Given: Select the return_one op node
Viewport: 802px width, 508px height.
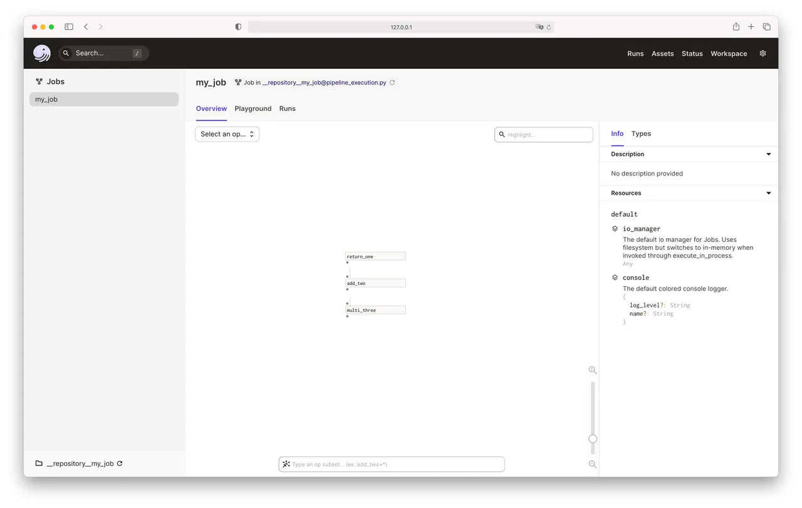Looking at the screenshot, I should [375, 256].
